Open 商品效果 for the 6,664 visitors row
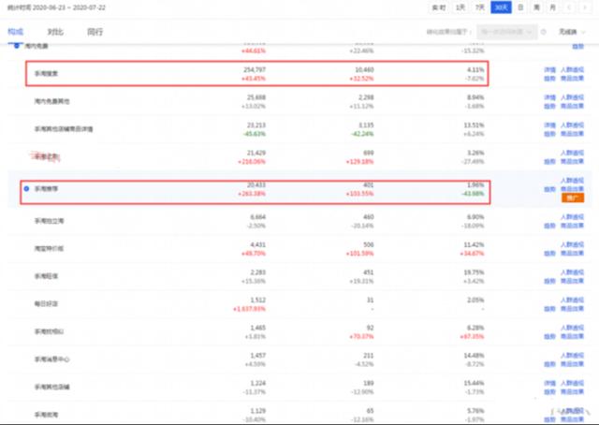 (x=572, y=226)
